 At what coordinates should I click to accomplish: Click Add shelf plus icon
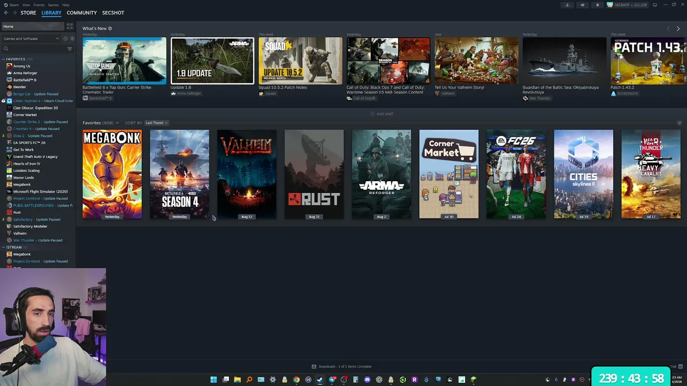372,114
